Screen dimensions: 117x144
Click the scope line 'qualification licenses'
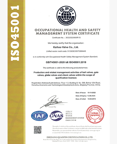pyautogui.click(x=66, y=78)
